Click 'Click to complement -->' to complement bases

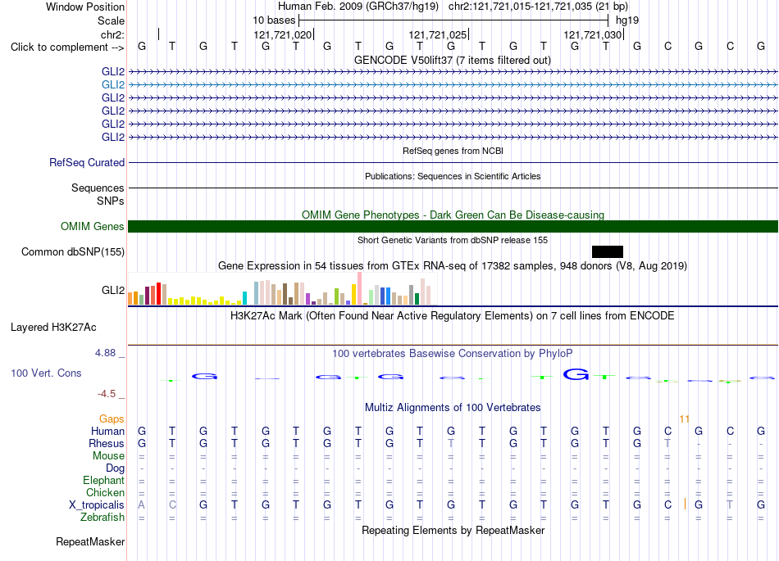pyautogui.click(x=67, y=48)
